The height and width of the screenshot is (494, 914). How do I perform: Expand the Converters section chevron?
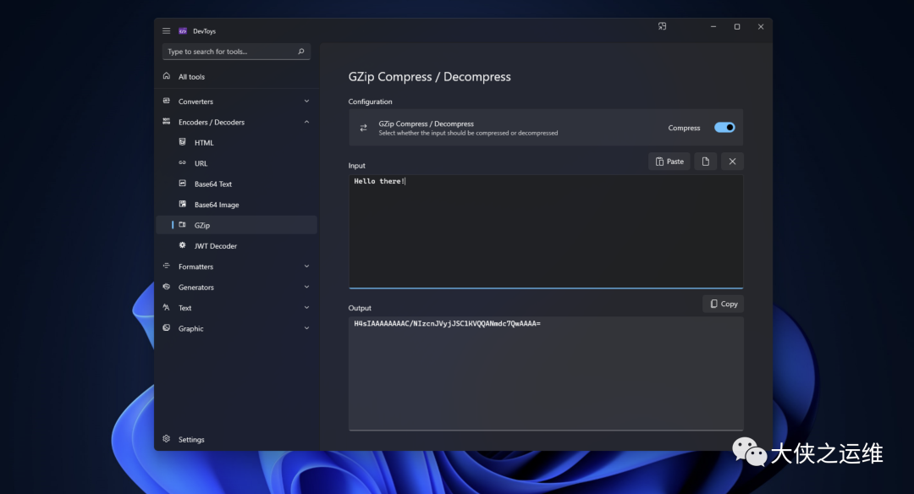click(x=306, y=102)
